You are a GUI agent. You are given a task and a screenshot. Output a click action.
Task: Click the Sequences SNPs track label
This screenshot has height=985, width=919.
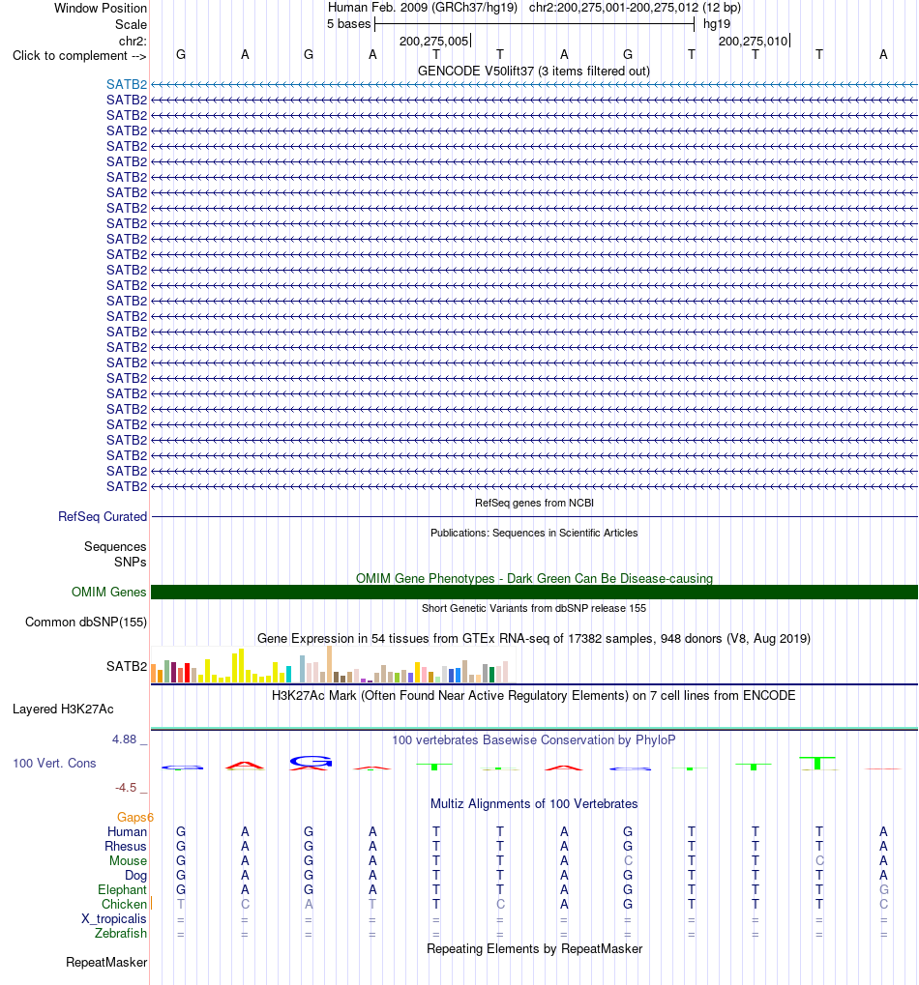coord(115,554)
